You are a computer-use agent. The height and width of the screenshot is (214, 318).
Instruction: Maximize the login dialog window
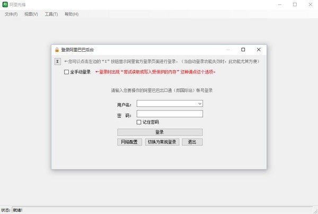click(243, 50)
